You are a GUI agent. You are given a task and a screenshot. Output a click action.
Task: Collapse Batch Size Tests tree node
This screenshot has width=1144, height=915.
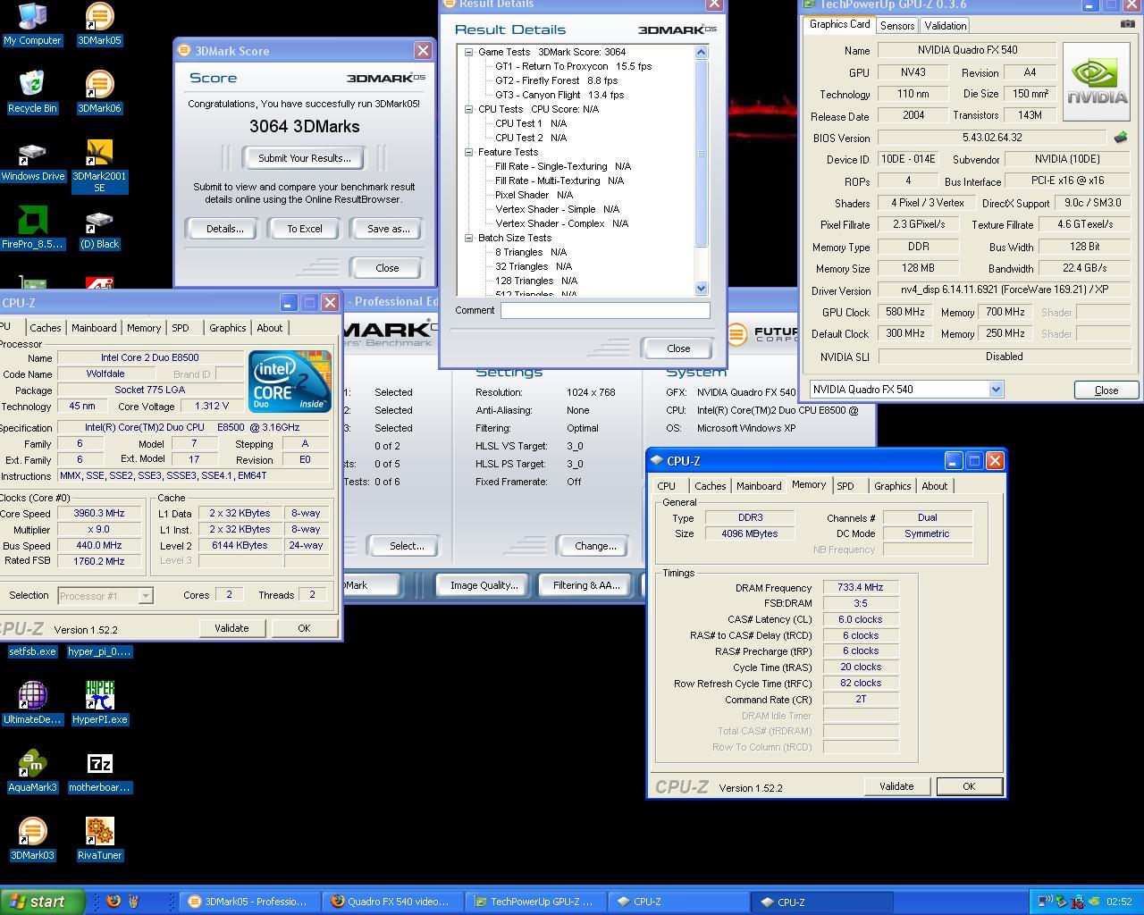[x=468, y=238]
